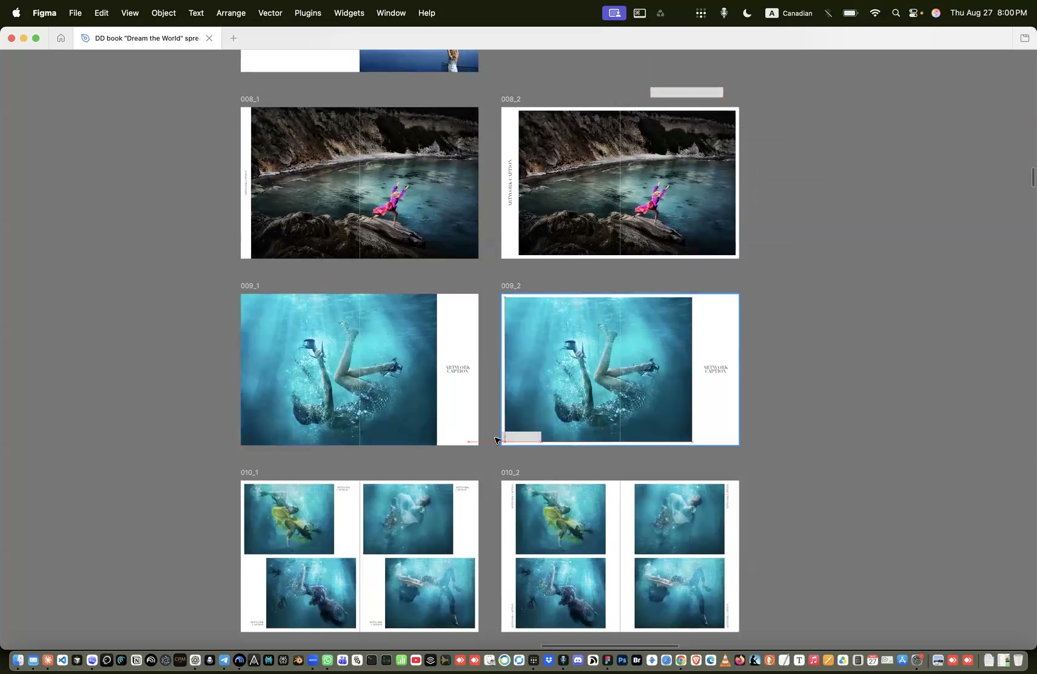The width and height of the screenshot is (1037, 674).
Task: Open the Help menu
Action: (427, 13)
